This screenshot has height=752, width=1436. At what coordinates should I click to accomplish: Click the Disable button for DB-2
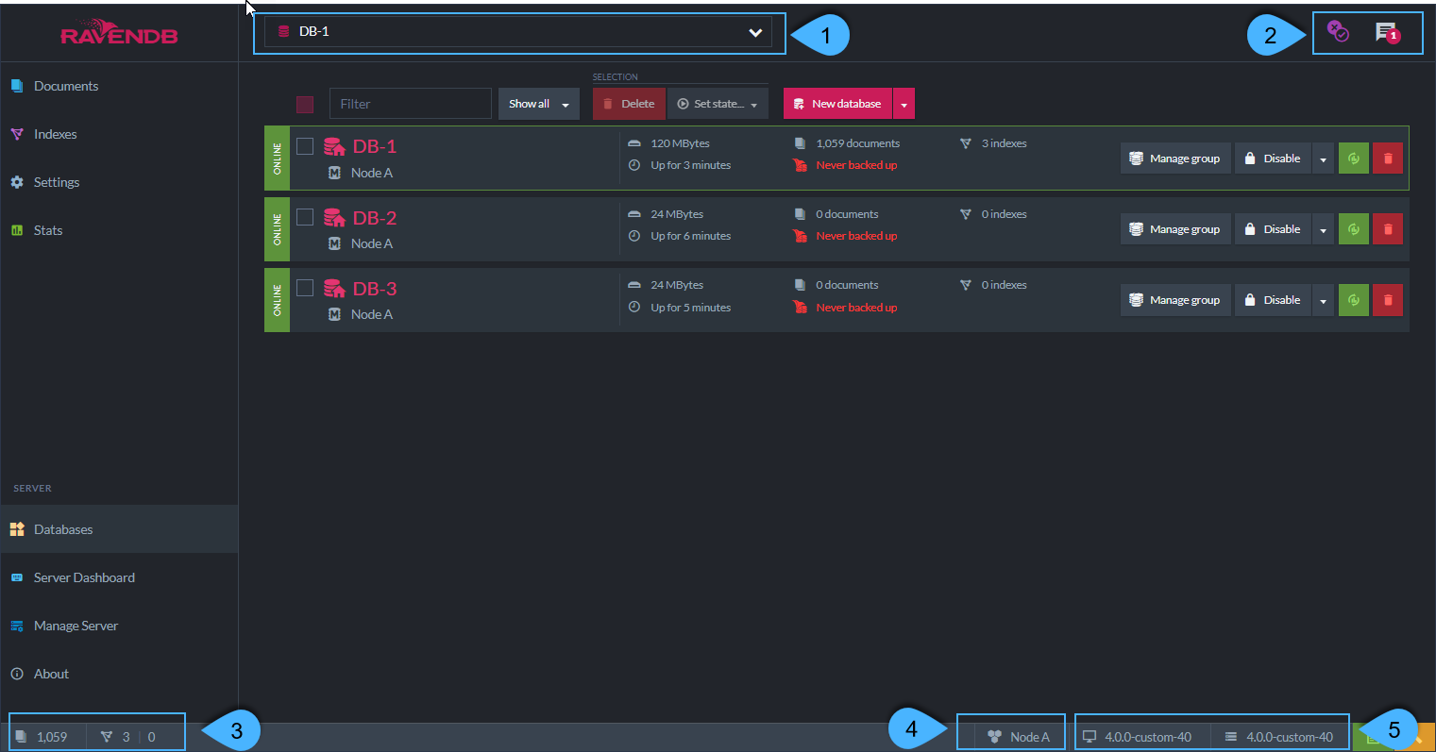coord(1273,229)
